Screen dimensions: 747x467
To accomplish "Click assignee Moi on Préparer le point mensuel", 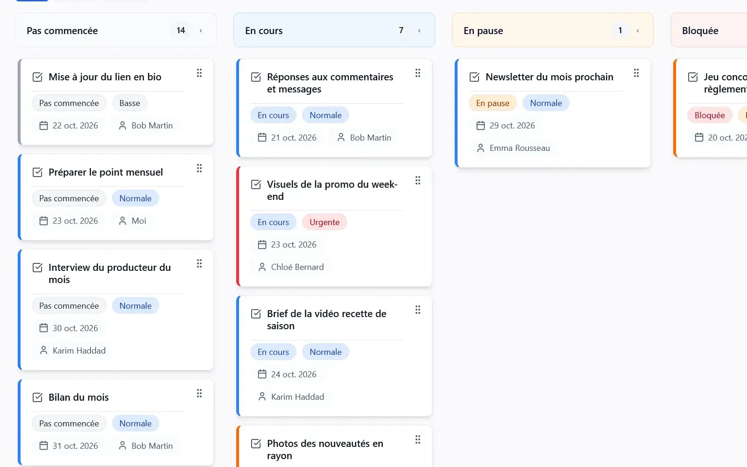I will pyautogui.click(x=133, y=221).
